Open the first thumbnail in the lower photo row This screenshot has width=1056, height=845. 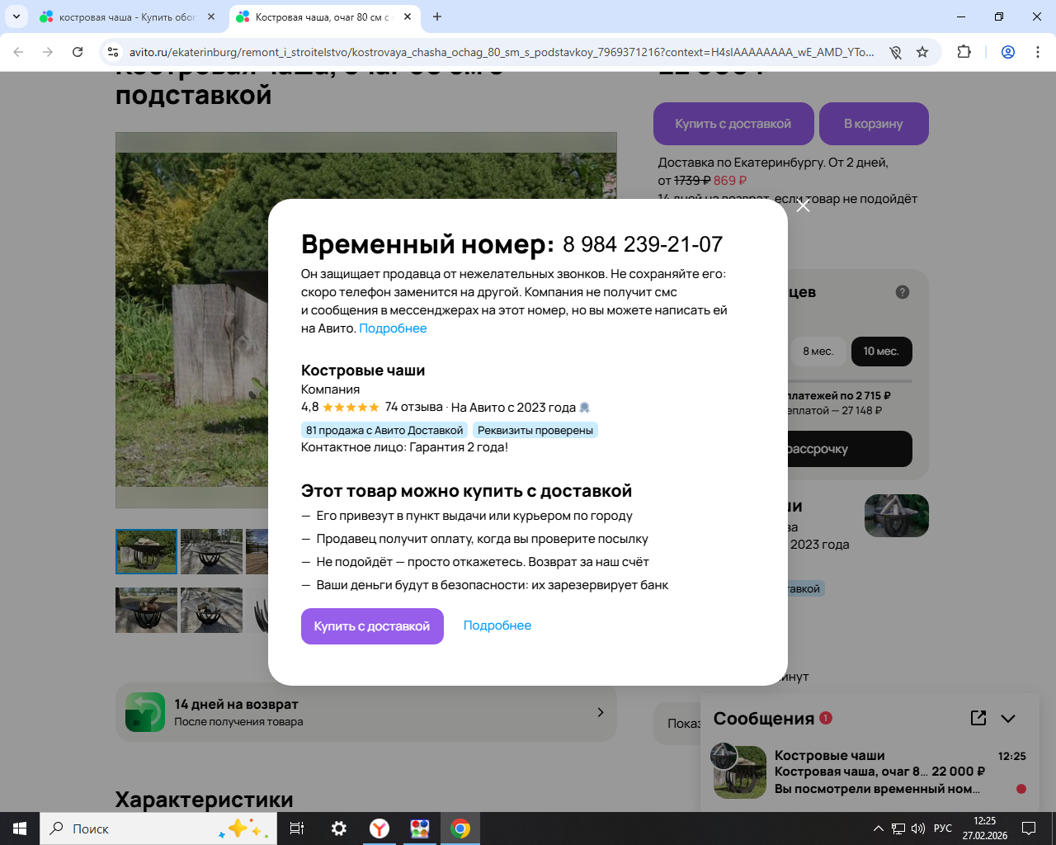point(146,610)
